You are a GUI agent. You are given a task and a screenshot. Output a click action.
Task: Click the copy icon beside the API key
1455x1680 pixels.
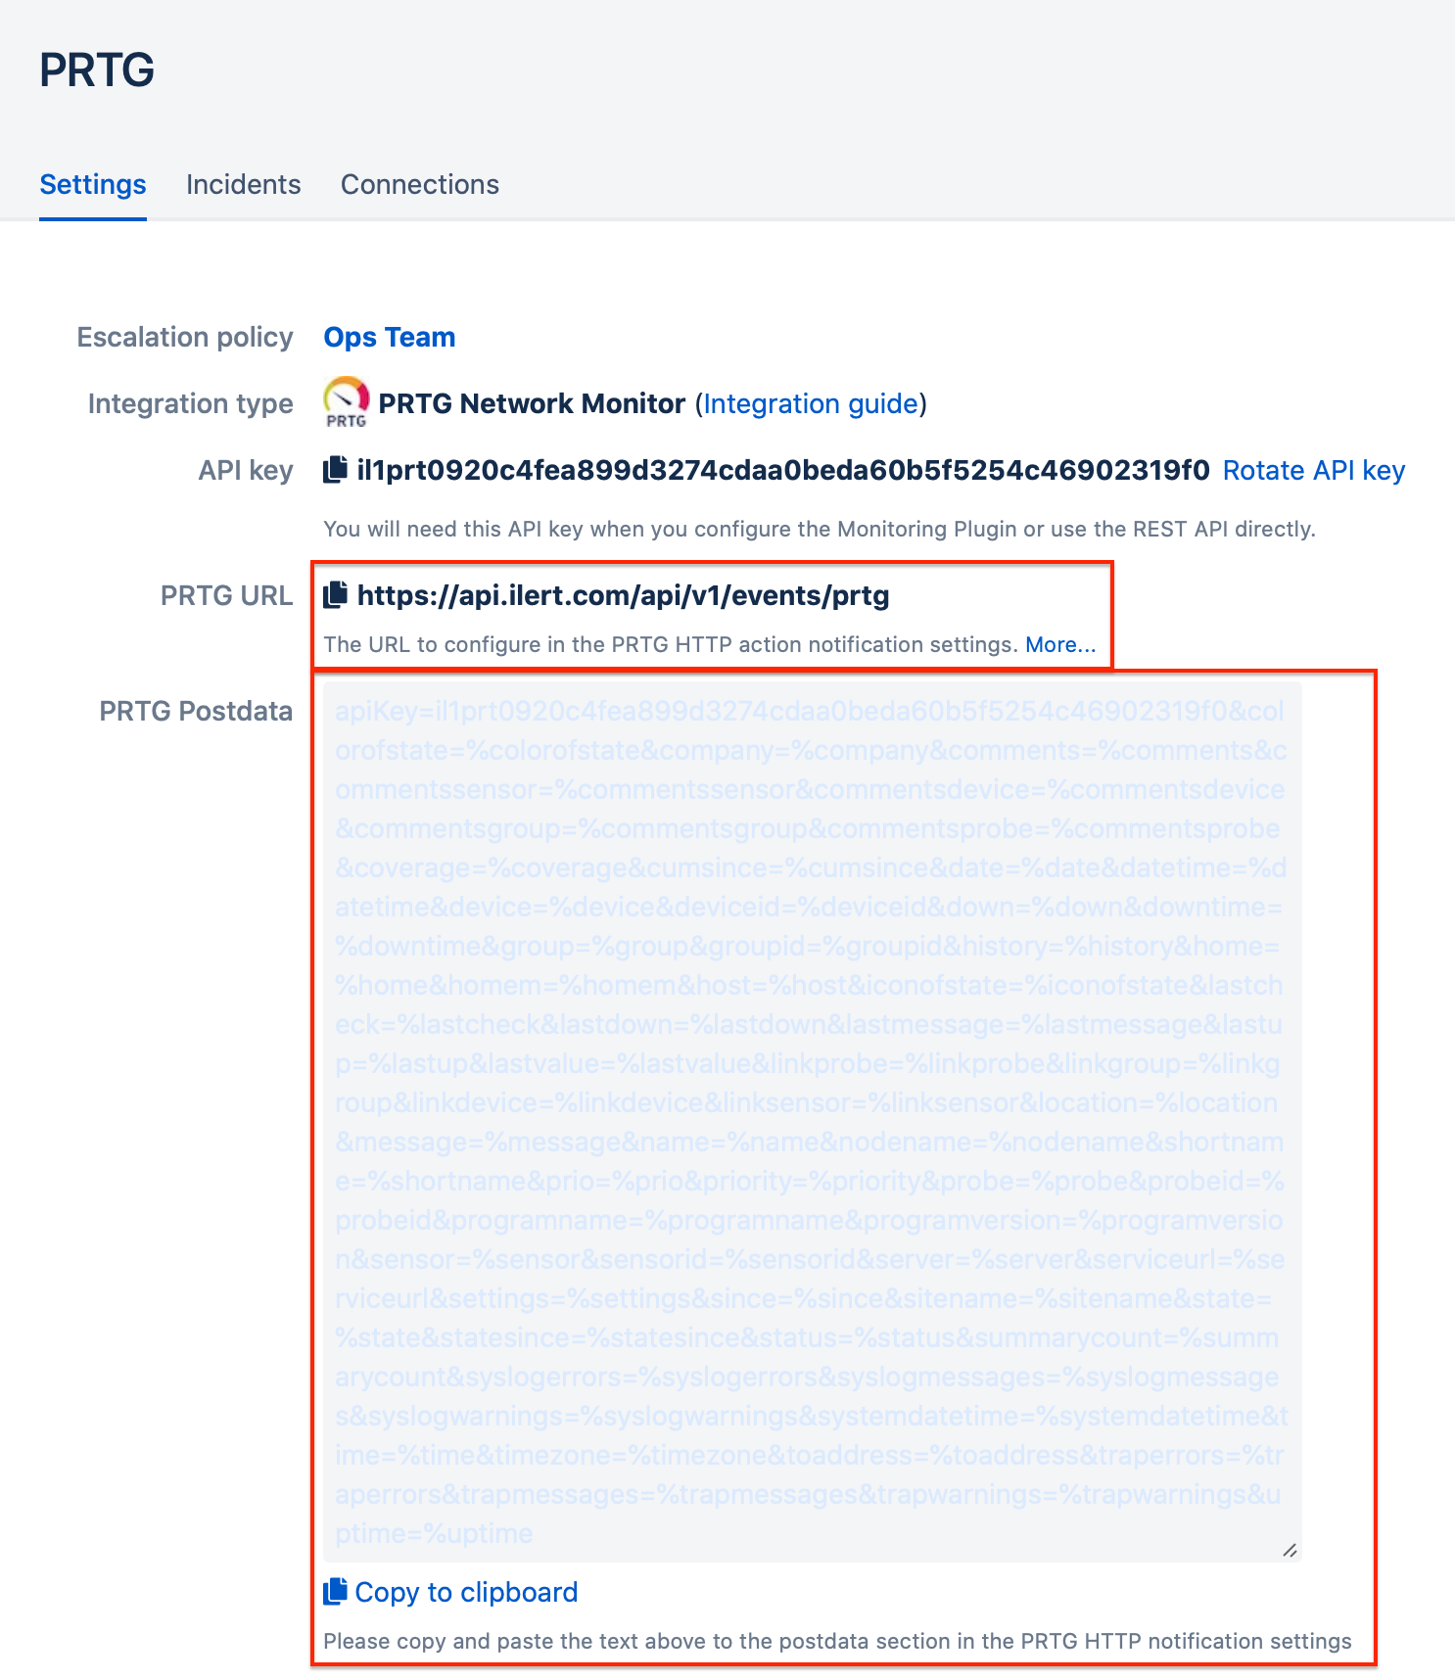[335, 470]
